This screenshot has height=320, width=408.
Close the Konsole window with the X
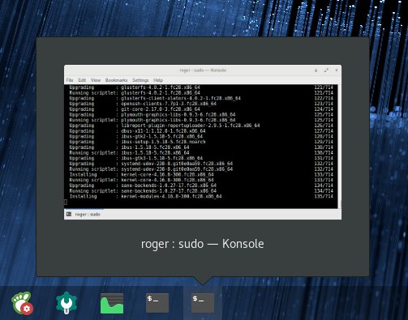coord(337,70)
